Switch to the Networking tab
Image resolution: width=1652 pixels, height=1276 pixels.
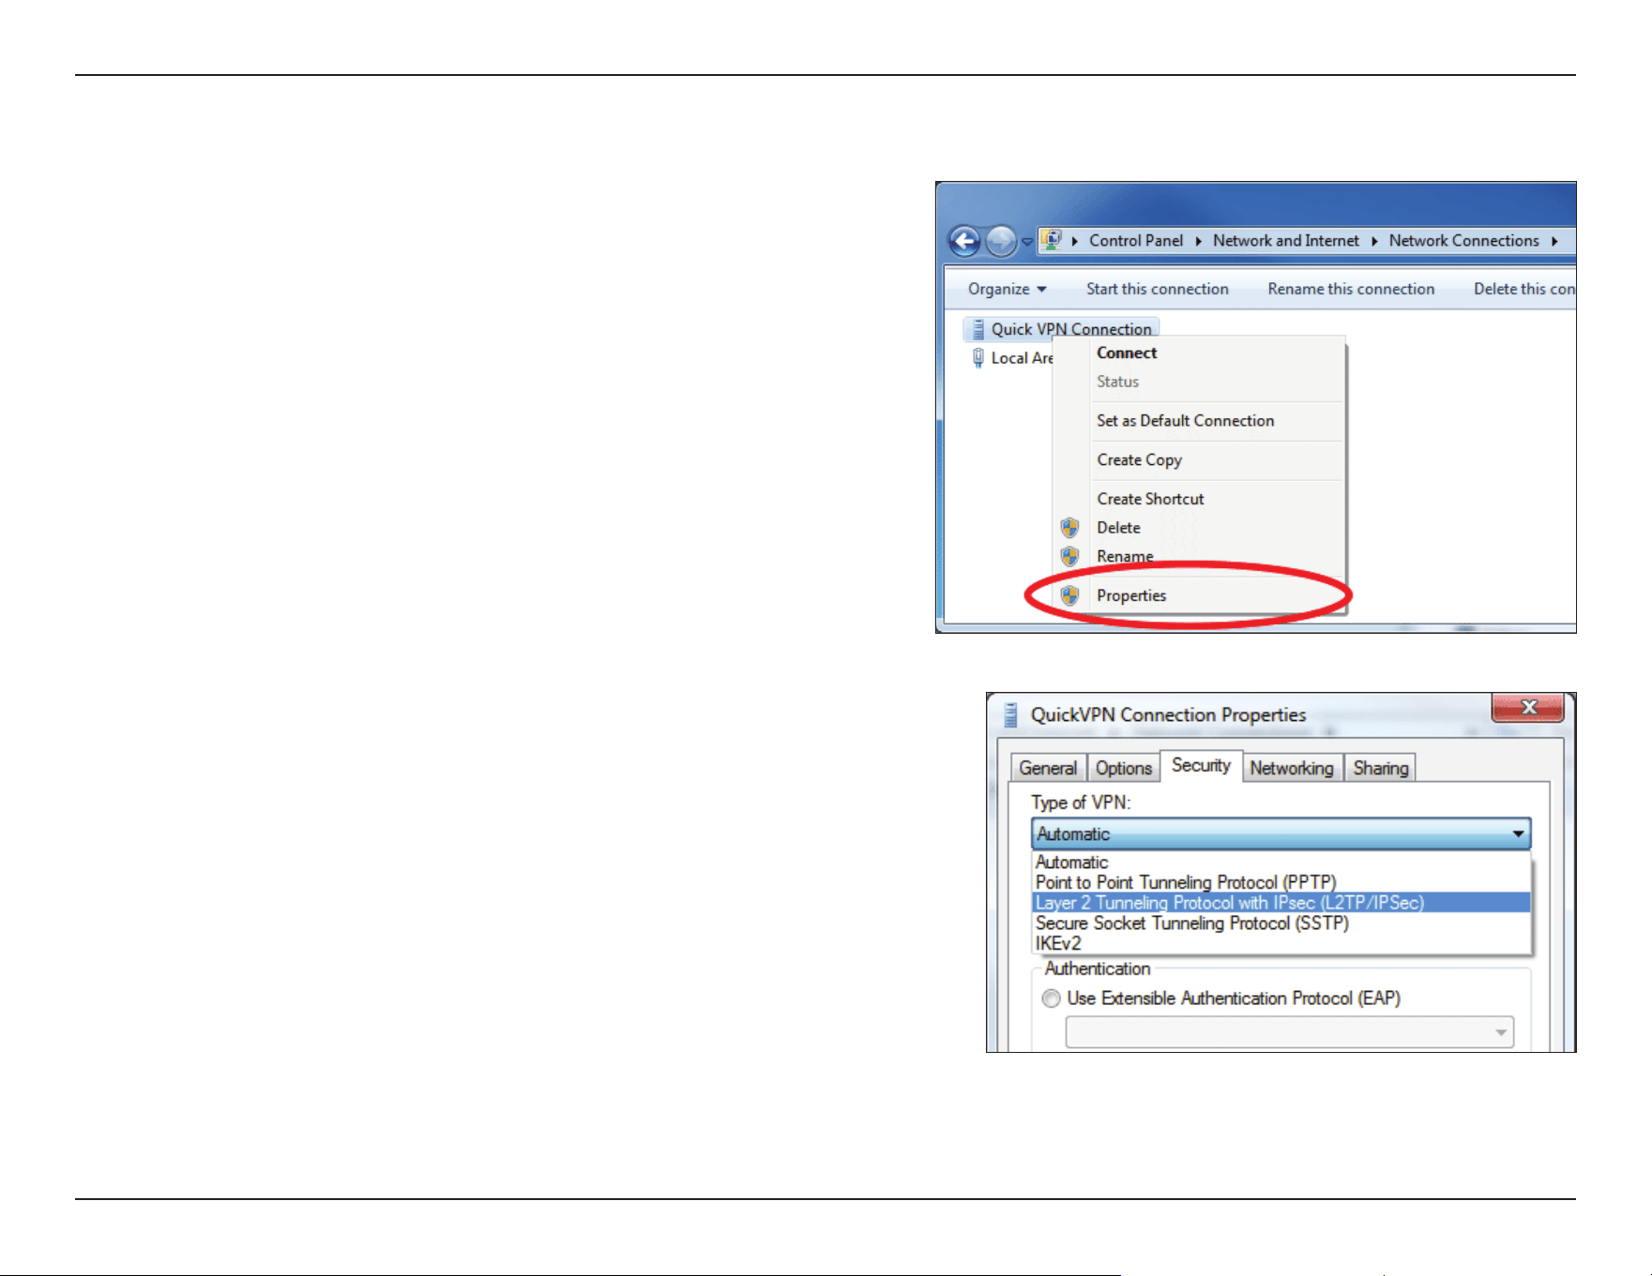pyautogui.click(x=1292, y=768)
